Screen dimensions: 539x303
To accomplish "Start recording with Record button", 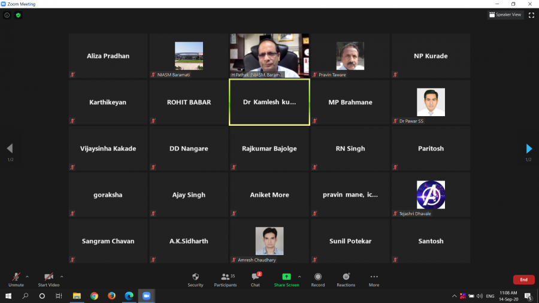I will (x=317, y=277).
